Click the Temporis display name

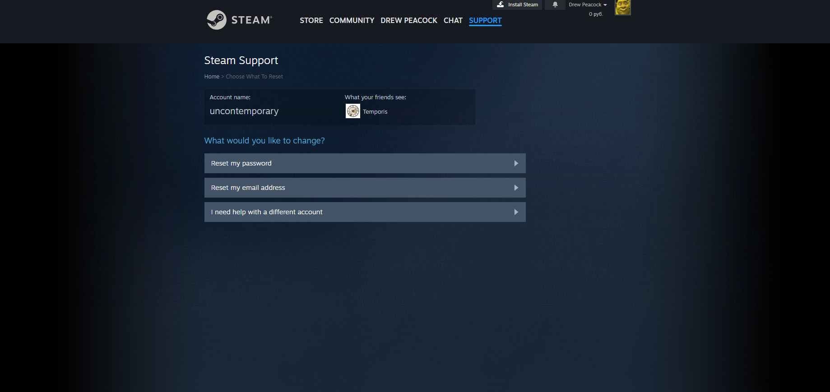tap(375, 111)
